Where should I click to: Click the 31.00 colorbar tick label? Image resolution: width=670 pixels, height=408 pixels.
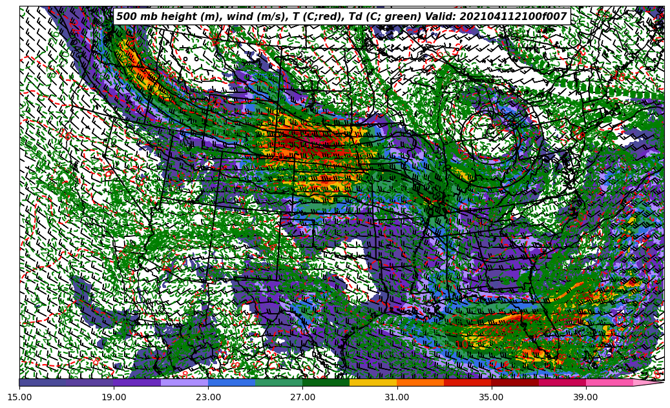tap(397, 398)
